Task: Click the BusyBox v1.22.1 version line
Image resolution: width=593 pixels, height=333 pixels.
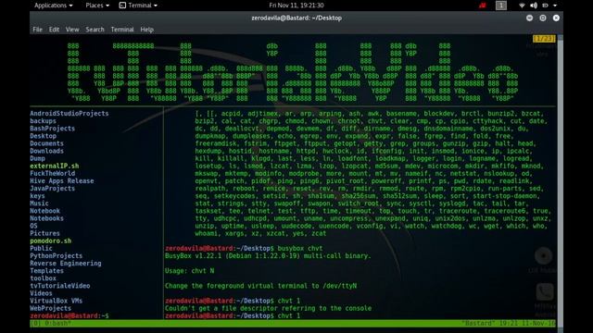Action: pyautogui.click(x=268, y=255)
